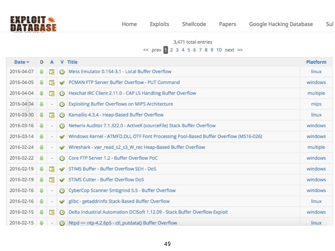Download the Wireshark vwr_read exploit
This screenshot has height=251, width=335.
point(41,147)
